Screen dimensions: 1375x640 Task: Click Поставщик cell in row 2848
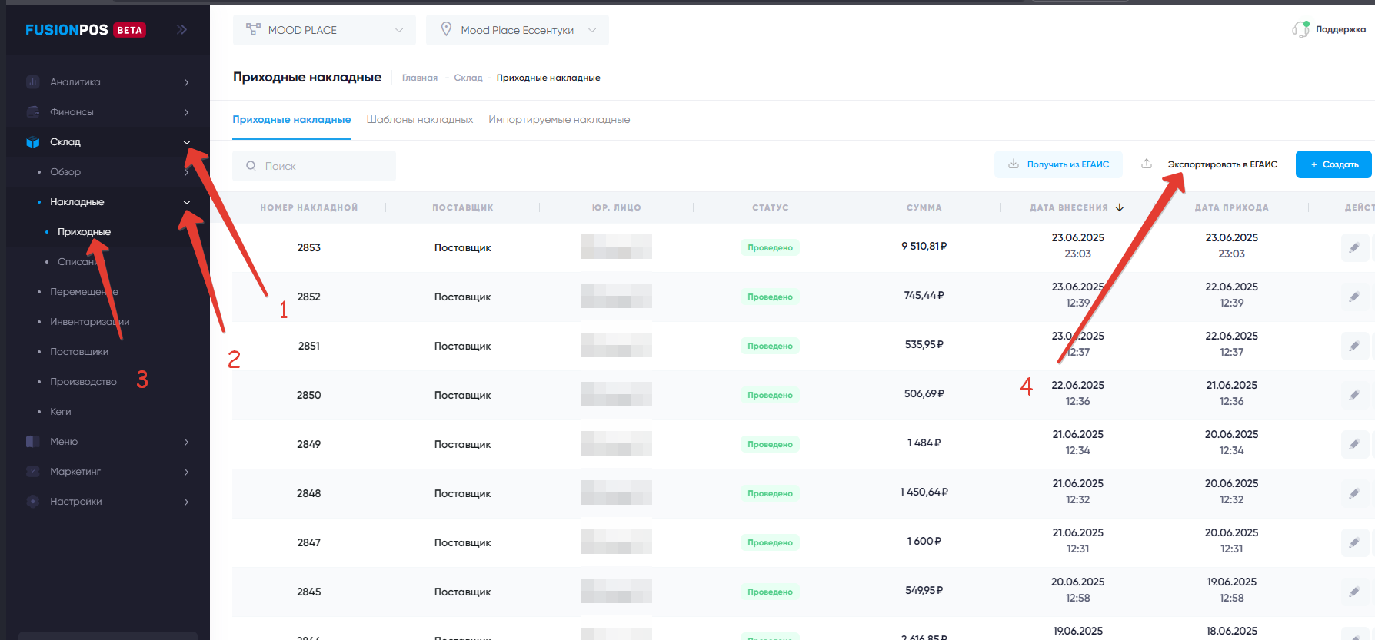click(463, 493)
